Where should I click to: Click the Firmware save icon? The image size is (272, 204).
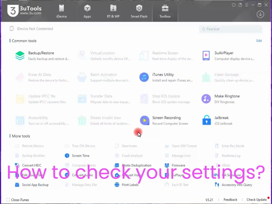pyautogui.click(x=167, y=165)
